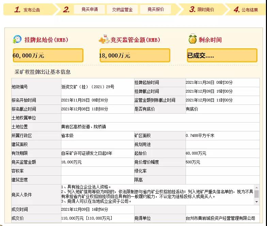267x226 pixels.
Task: Select step 1 发布公告 tab
Action: 27,10
